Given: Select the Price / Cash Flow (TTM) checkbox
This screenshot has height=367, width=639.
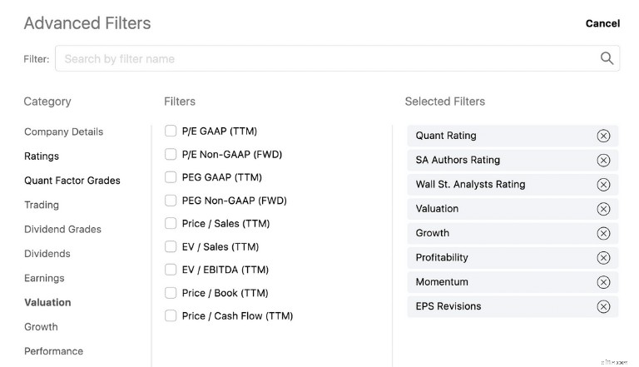Looking at the screenshot, I should click(x=171, y=315).
